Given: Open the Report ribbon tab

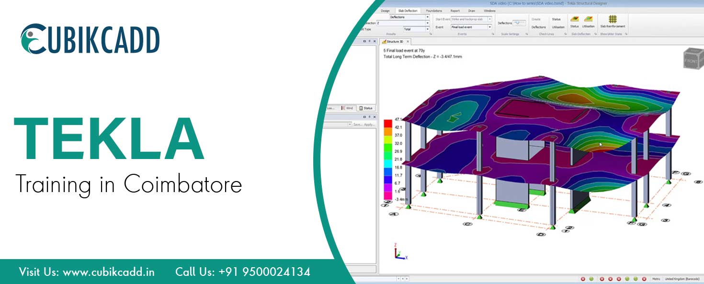Looking at the screenshot, I should 455,10.
